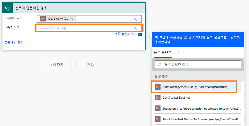
Task: Select Dev Site (wj_DevSite) variable
Action: point(198,98)
